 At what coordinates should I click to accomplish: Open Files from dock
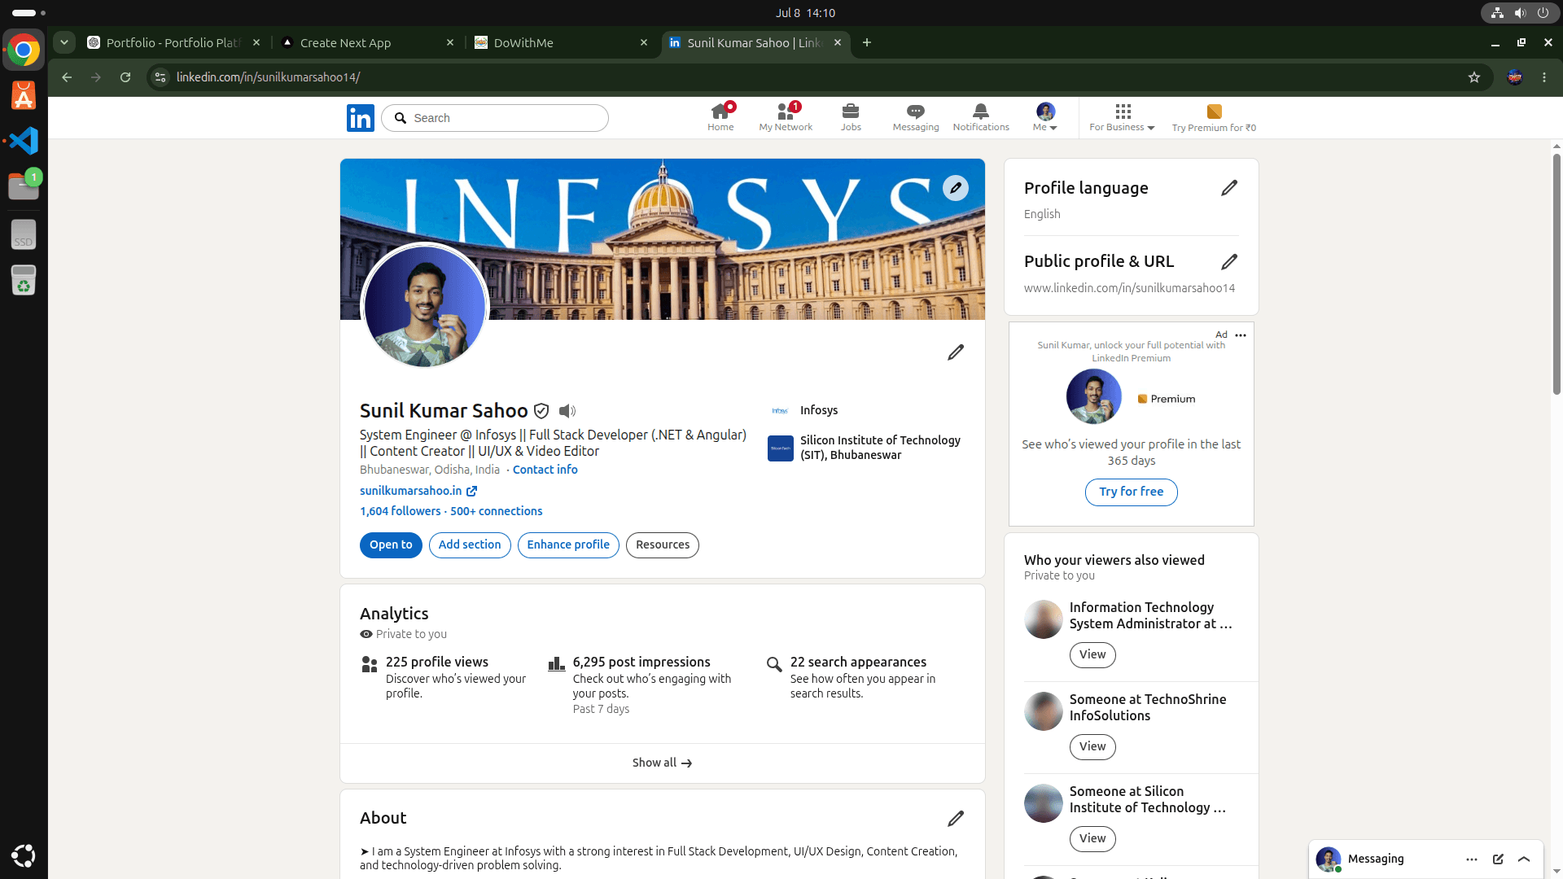click(24, 186)
